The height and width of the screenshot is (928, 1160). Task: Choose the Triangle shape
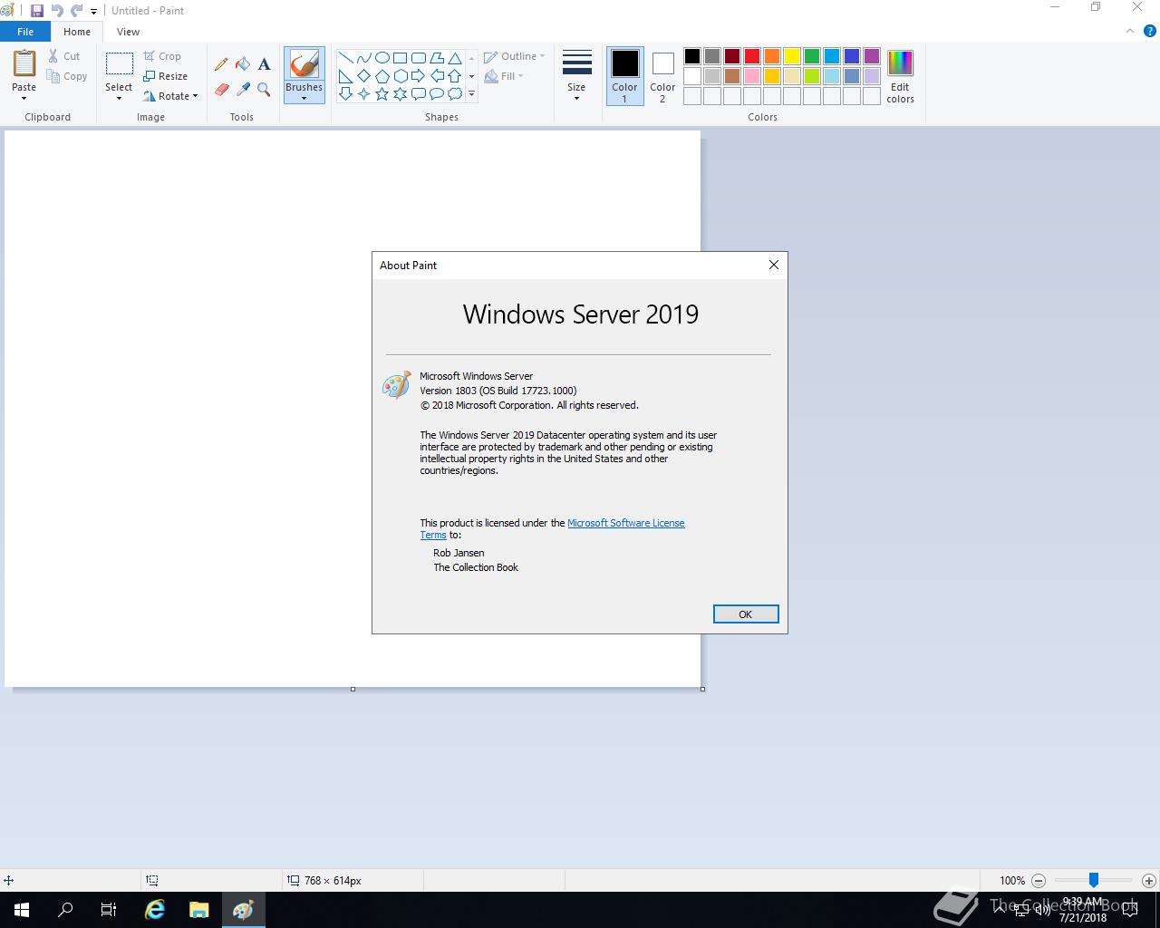(x=454, y=57)
